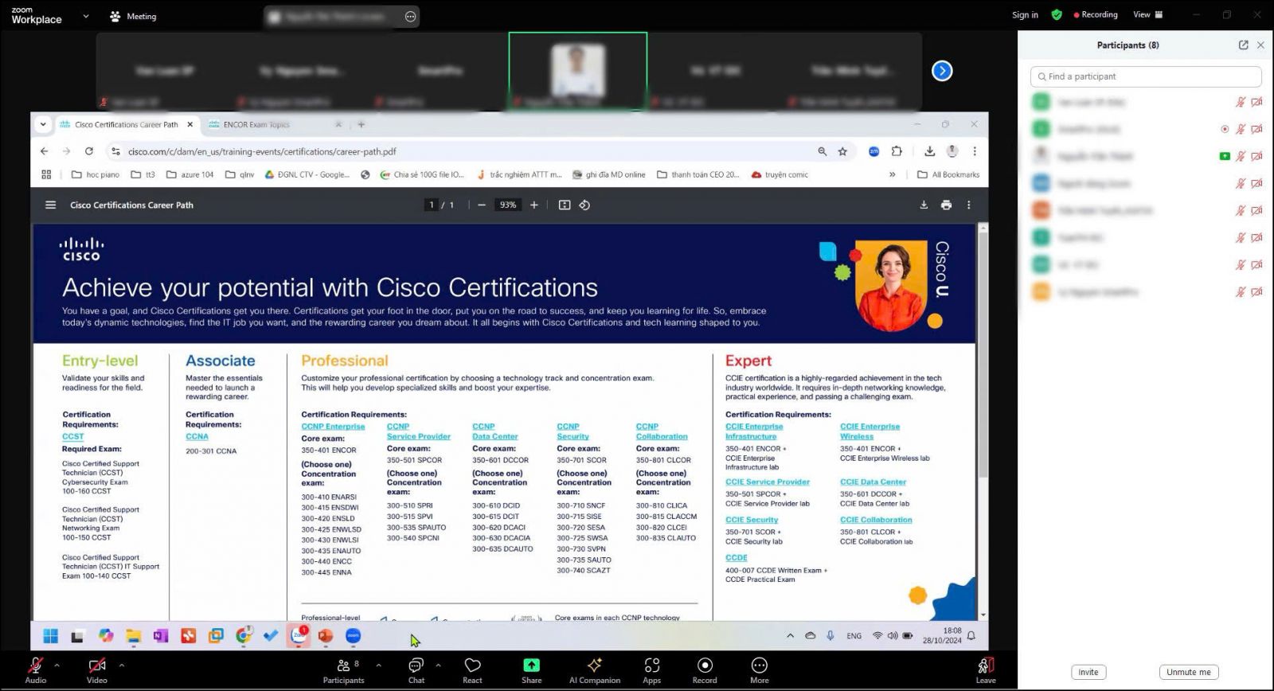The image size is (1274, 691).
Task: Click the green Share screen button
Action: point(531,670)
